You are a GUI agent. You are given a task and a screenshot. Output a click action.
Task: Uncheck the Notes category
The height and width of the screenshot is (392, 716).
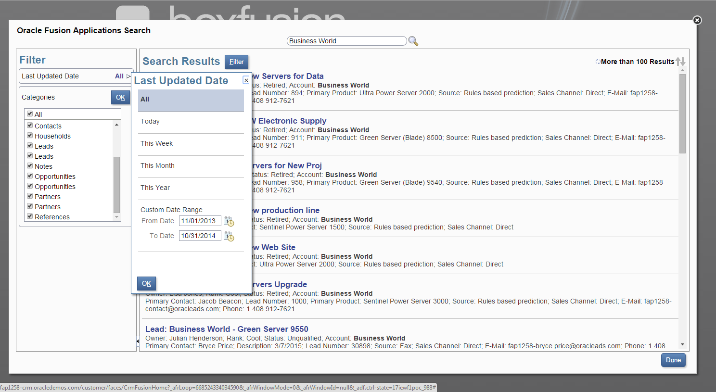click(x=30, y=166)
